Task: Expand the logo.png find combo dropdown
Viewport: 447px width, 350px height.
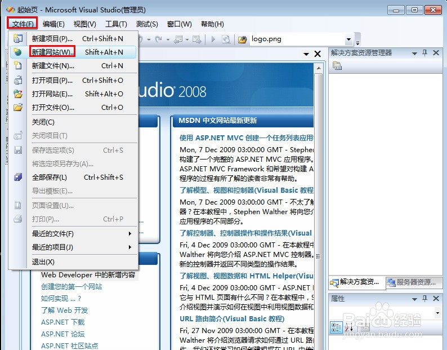Action: pyautogui.click(x=348, y=39)
